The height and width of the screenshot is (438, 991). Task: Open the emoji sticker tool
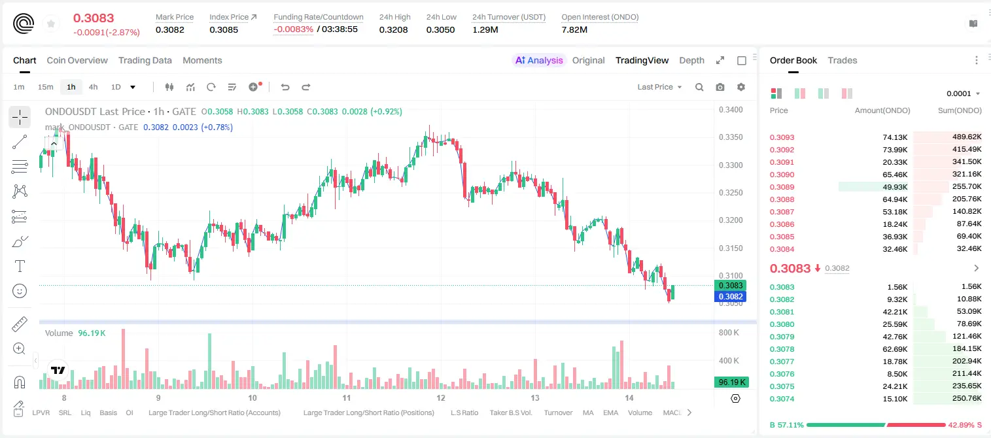click(x=20, y=291)
